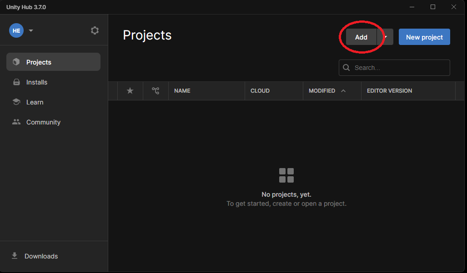Screen dimensions: 467x273
Task: Open the HE account avatar
Action: click(x=16, y=30)
